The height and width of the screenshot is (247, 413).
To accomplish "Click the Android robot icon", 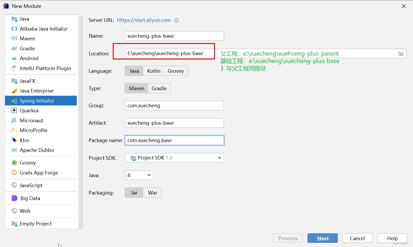I will coord(14,58).
